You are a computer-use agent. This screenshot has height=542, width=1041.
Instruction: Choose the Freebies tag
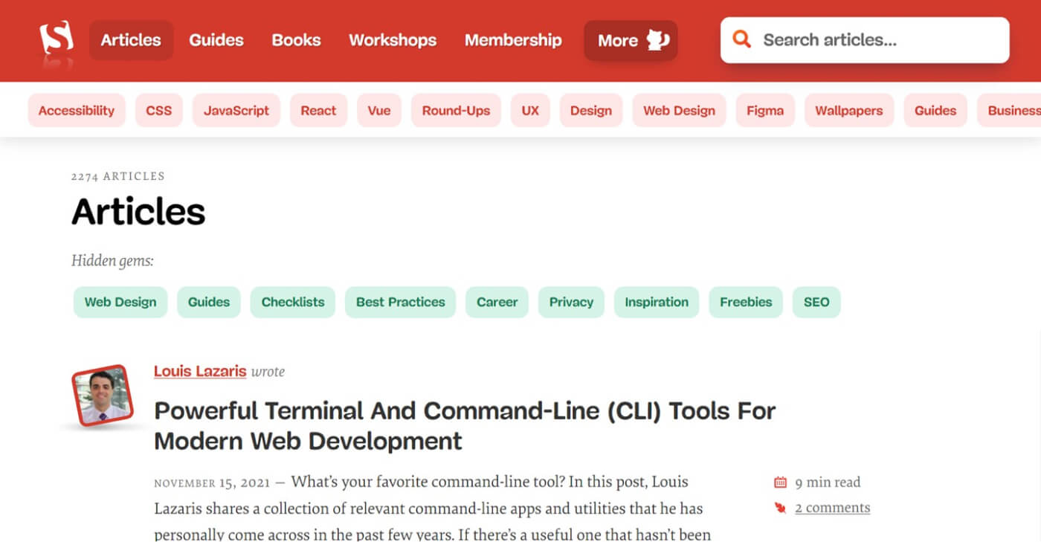coord(746,302)
